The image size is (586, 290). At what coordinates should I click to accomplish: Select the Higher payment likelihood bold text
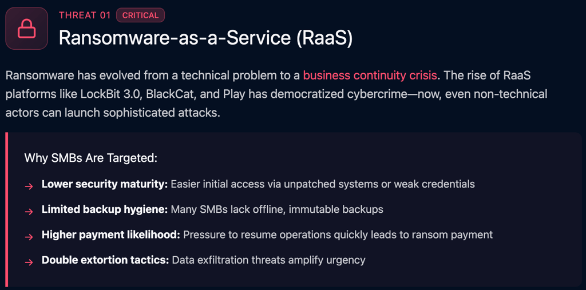pos(111,235)
